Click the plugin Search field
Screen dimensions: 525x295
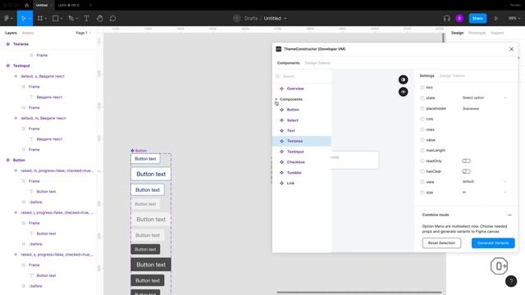click(x=303, y=76)
